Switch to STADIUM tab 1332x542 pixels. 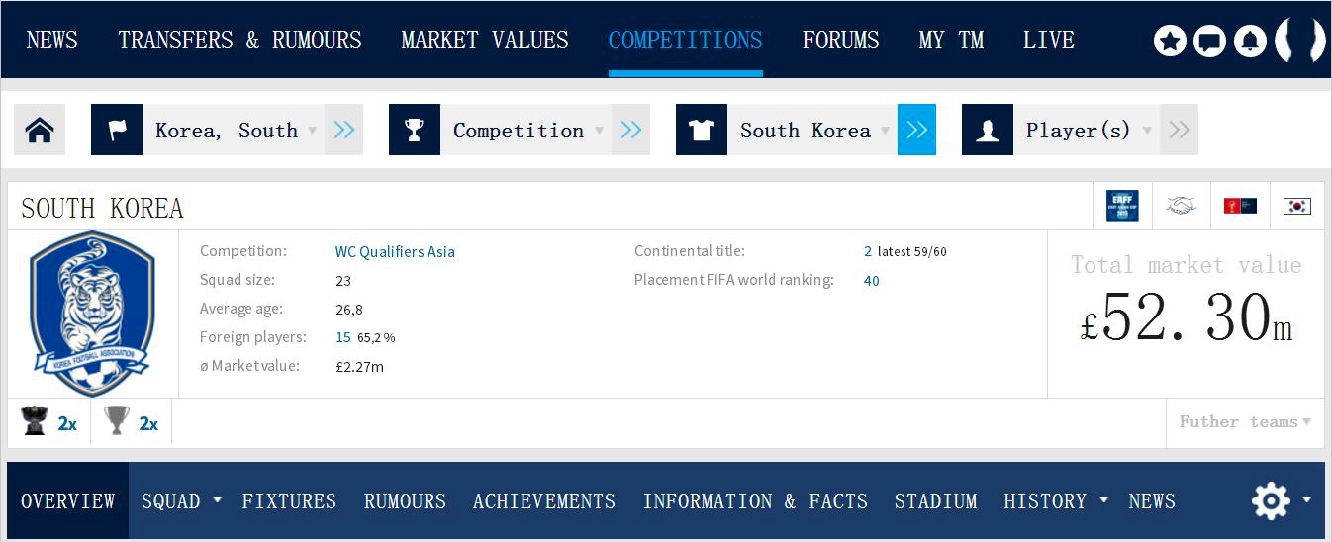coord(935,500)
